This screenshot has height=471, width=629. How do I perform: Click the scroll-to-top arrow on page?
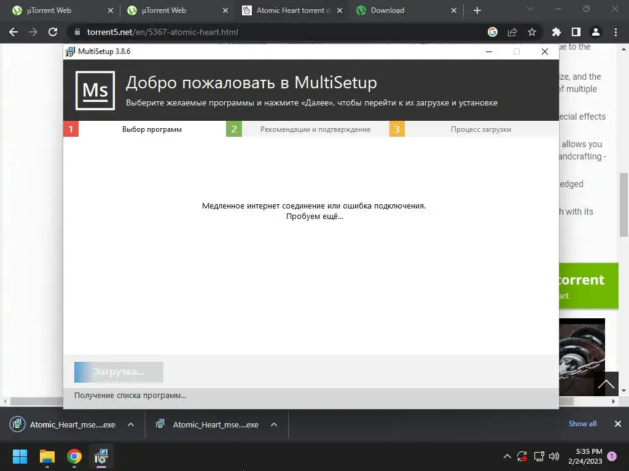tap(606, 384)
